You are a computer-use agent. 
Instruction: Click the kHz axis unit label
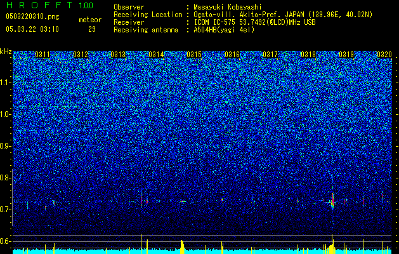[6, 51]
